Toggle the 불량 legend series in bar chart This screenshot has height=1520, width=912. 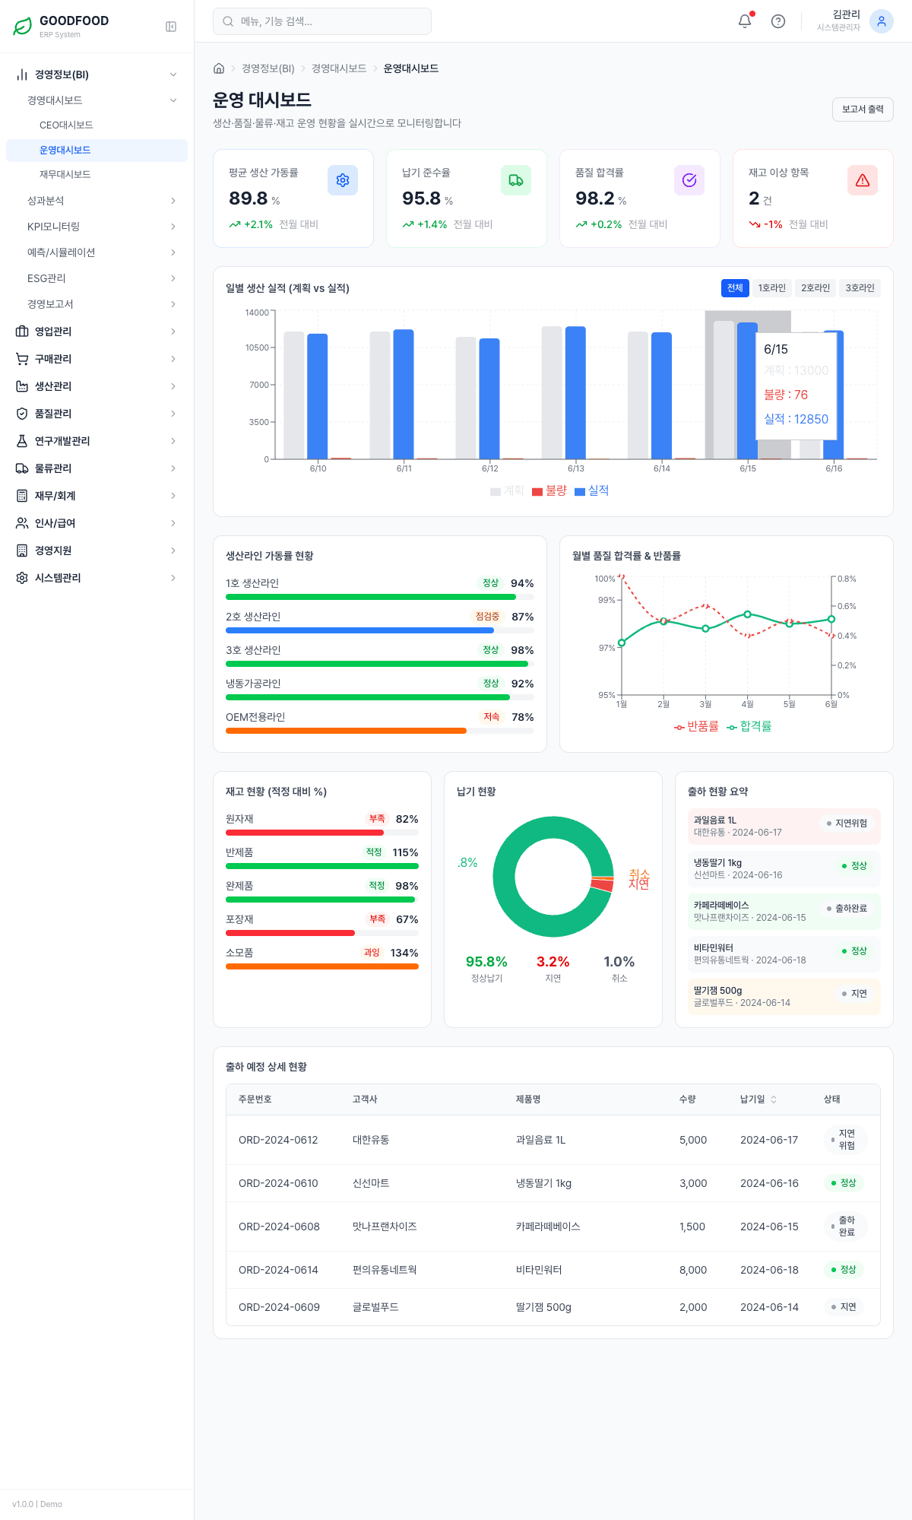pos(549,491)
